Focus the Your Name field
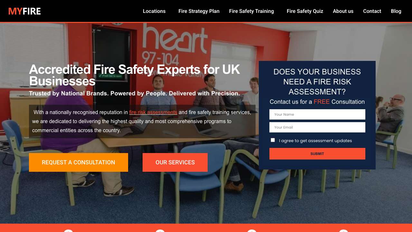 (x=317, y=114)
